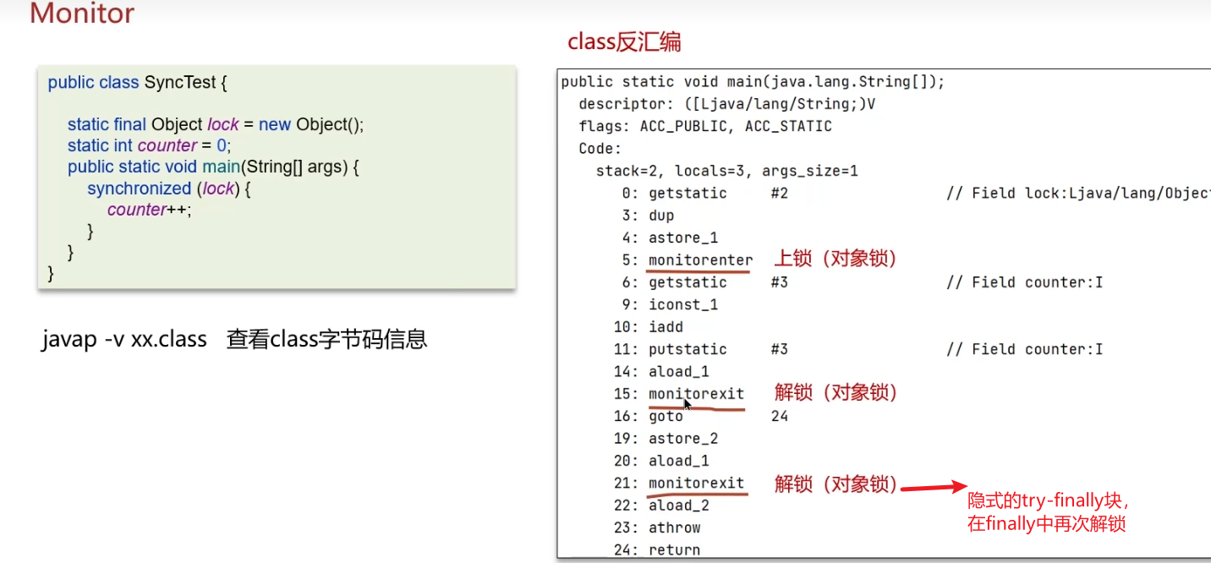Click 'stack=2, locals=3, args_size=1' line
This screenshot has height=563, width=1211.
(x=726, y=171)
